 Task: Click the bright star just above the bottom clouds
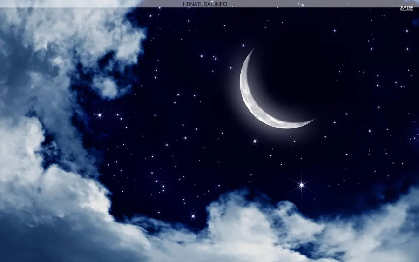pyautogui.click(x=193, y=216)
